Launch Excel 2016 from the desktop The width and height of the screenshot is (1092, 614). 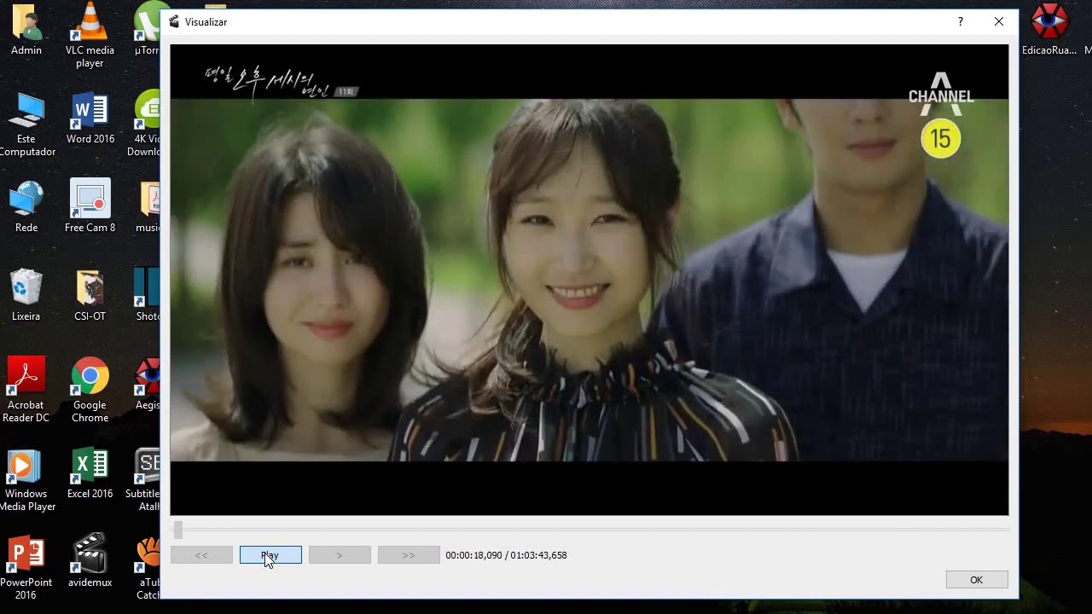pyautogui.click(x=90, y=473)
